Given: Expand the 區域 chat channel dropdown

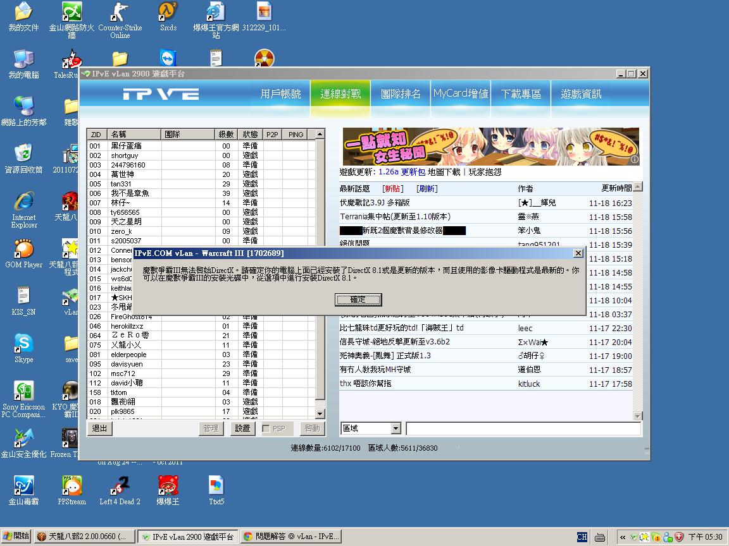Looking at the screenshot, I should (396, 428).
